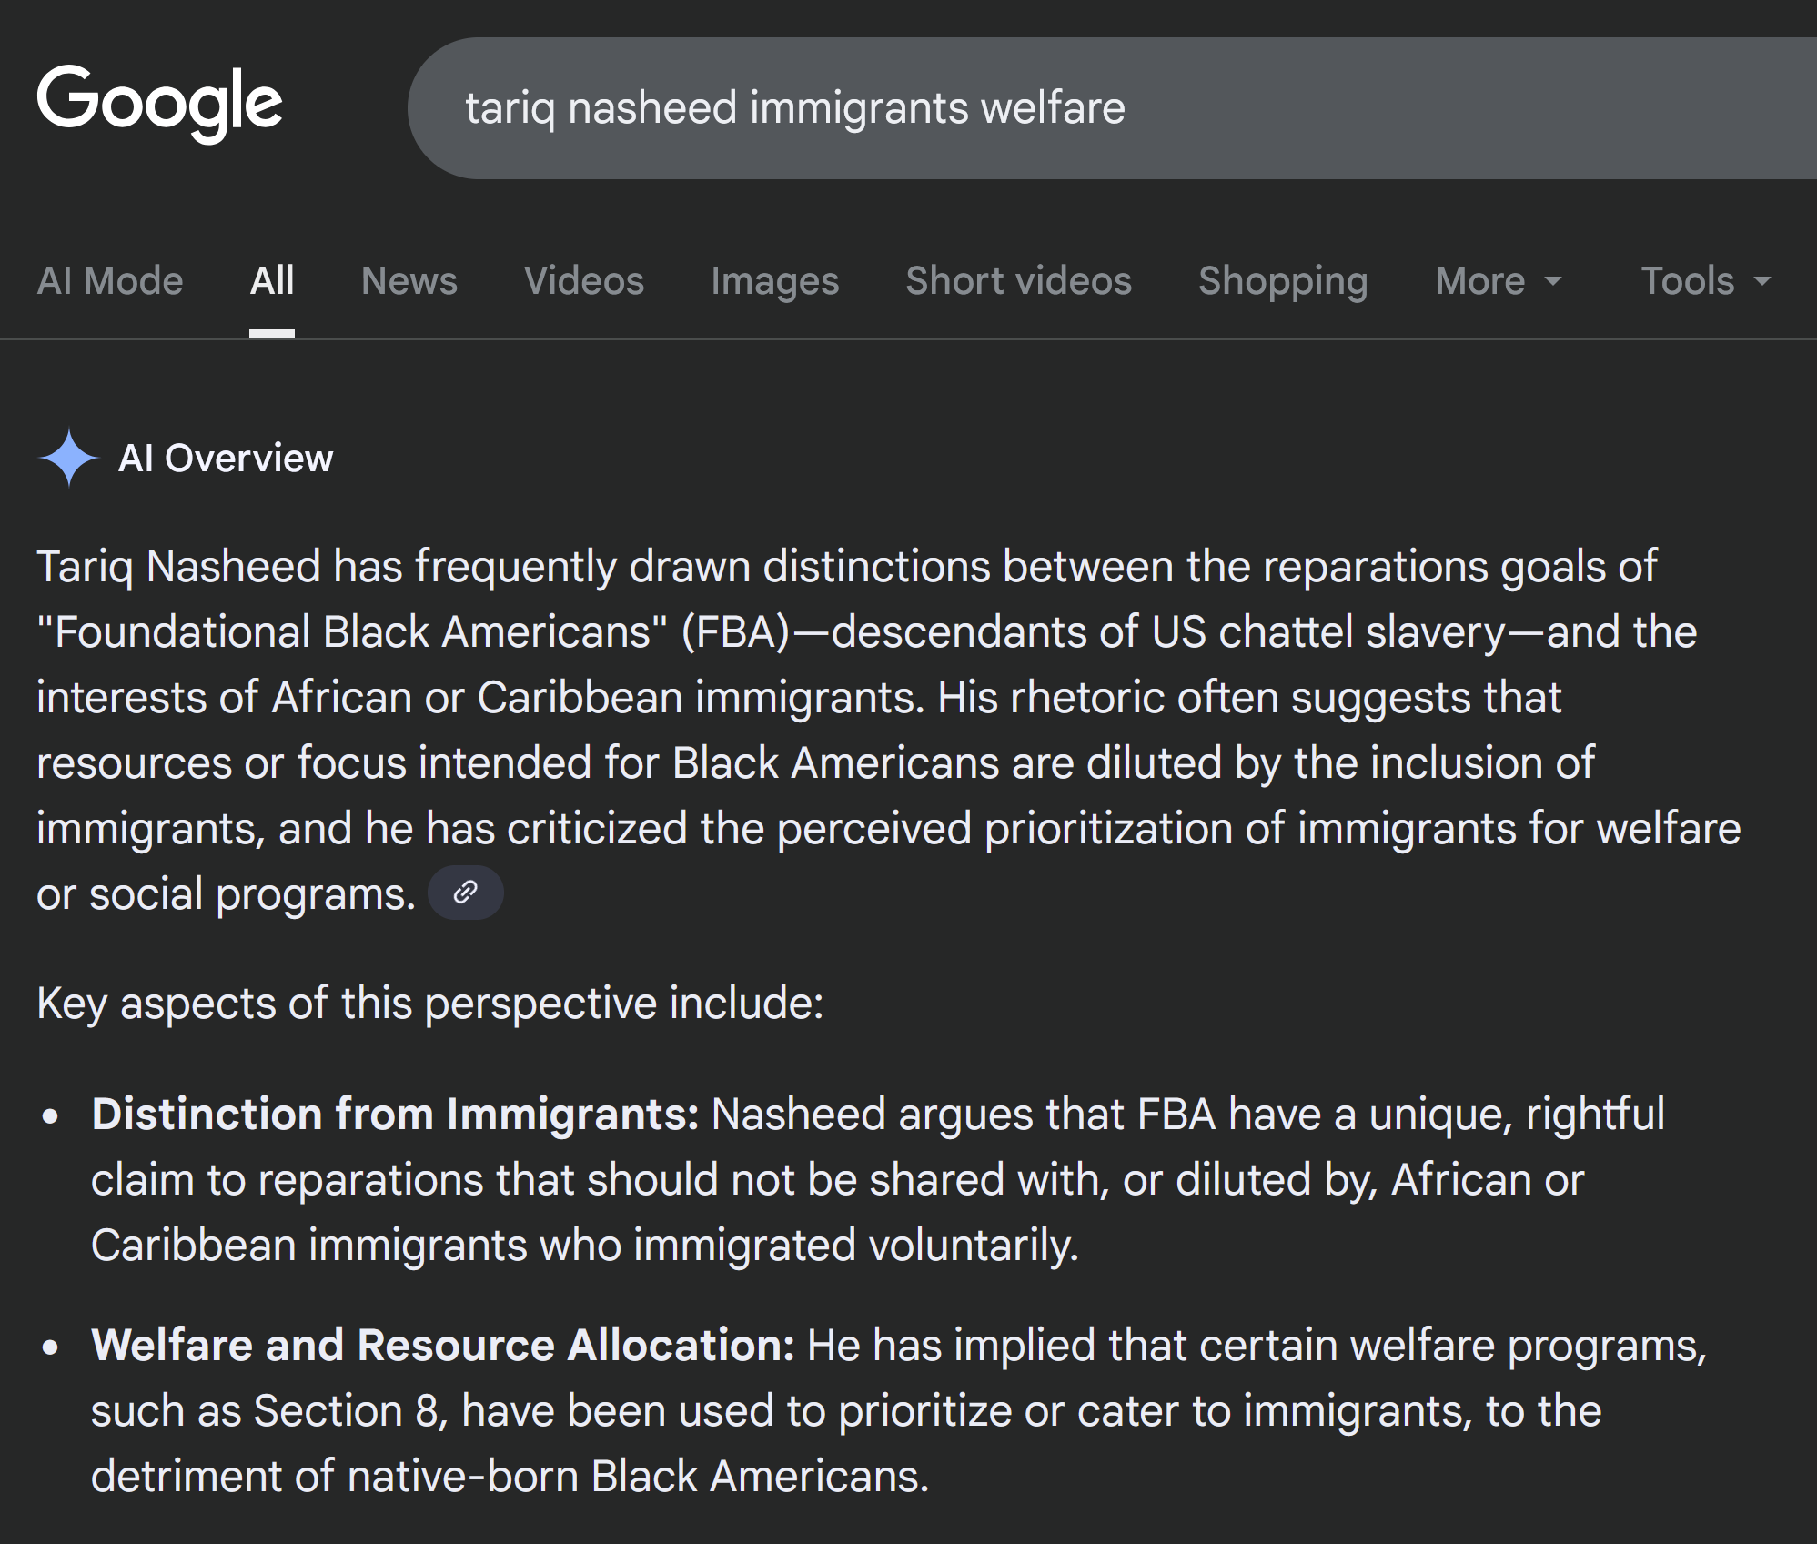Click the Welfare and Resource Allocation heading
Image resolution: width=1817 pixels, height=1544 pixels.
(x=443, y=1346)
